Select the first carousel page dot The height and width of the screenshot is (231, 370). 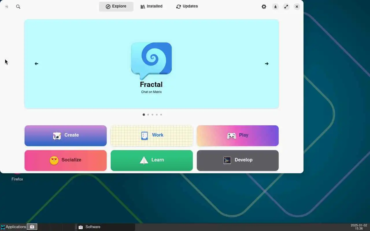[144, 115]
